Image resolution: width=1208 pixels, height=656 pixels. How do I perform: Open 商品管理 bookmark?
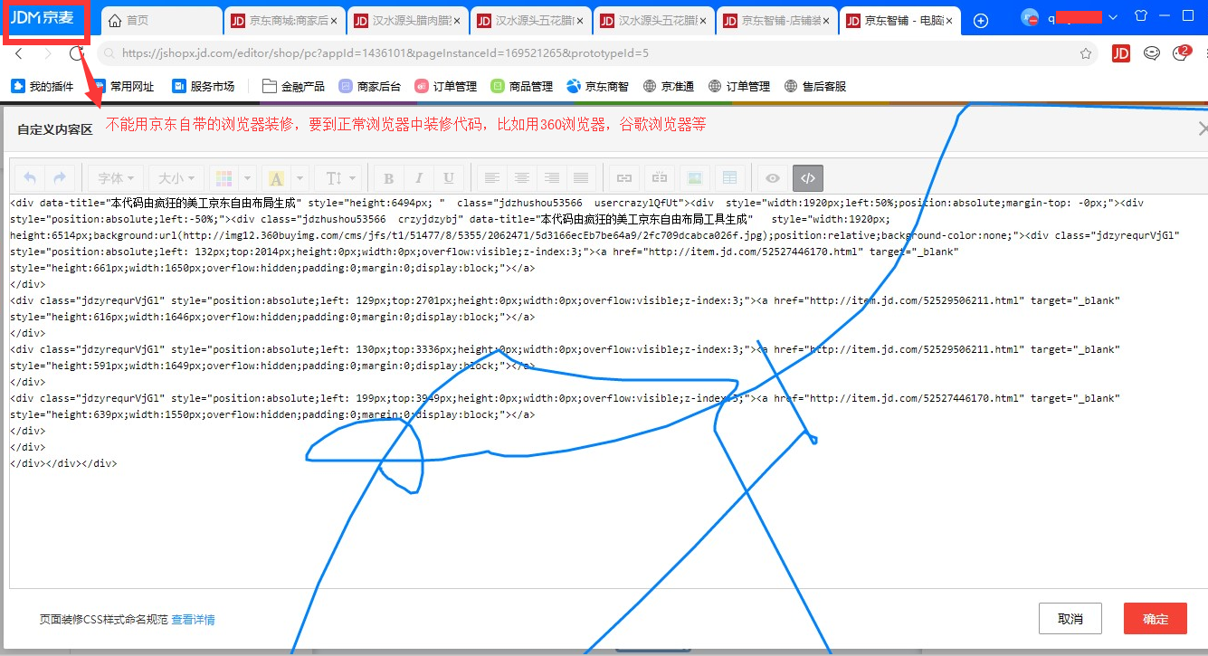pyautogui.click(x=522, y=87)
